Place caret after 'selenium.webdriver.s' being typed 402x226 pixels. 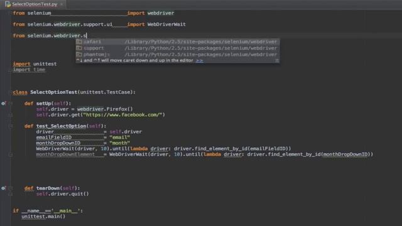(87, 36)
